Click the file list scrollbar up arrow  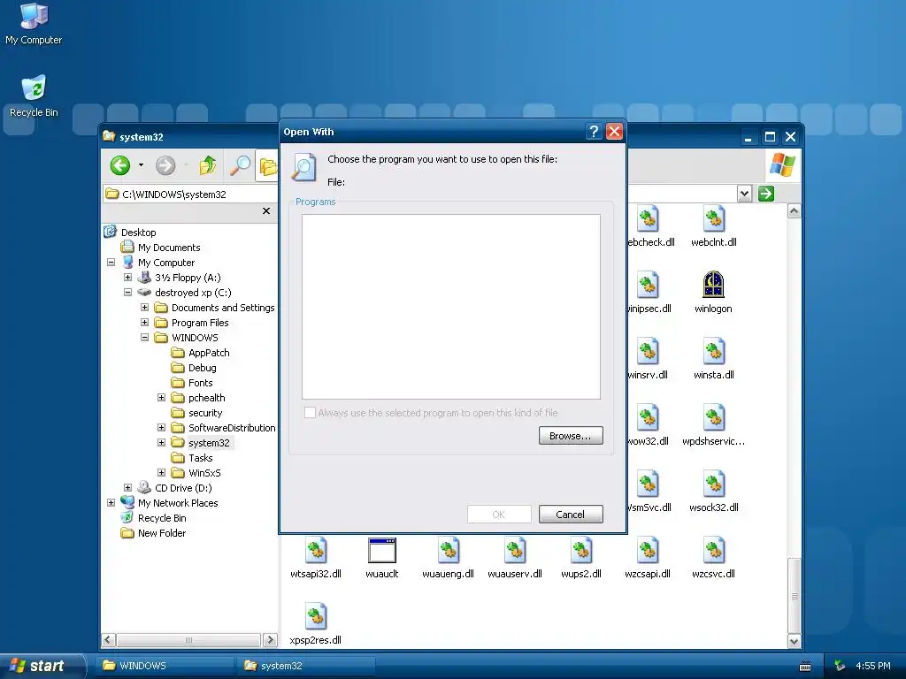[x=794, y=211]
